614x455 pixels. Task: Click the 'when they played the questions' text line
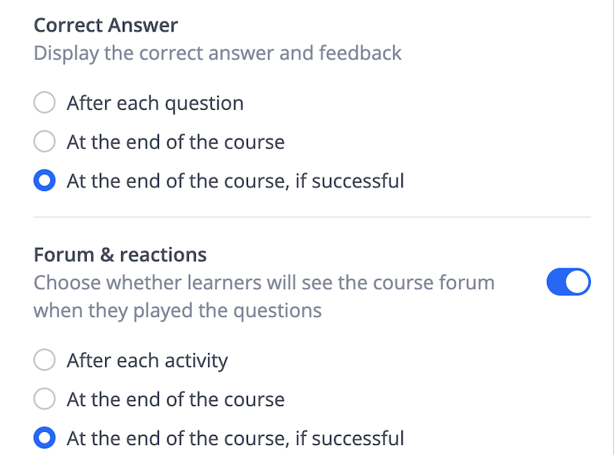coord(177,311)
